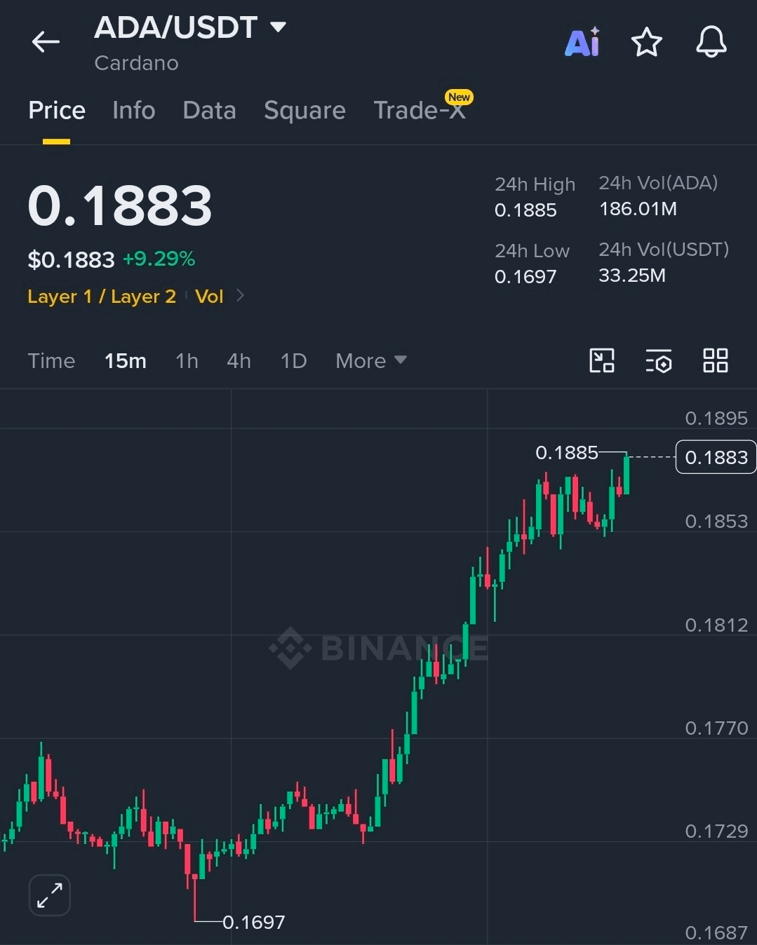757x945 pixels.
Task: Open the multi-chart grid layout icon
Action: 716,360
